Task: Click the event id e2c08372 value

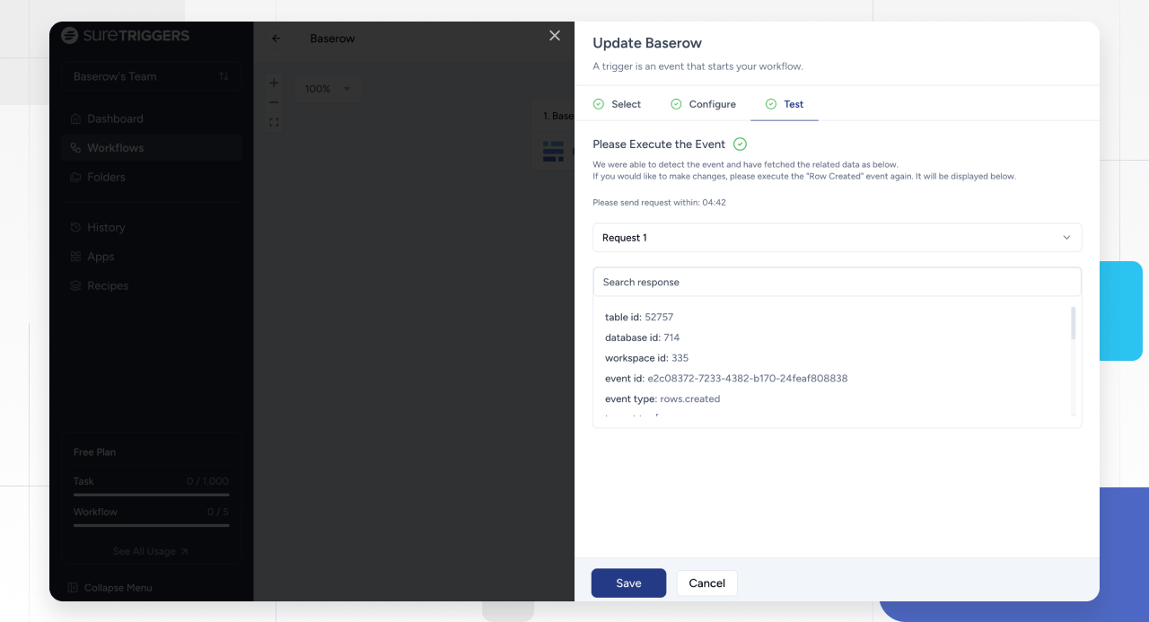Action: coord(748,379)
